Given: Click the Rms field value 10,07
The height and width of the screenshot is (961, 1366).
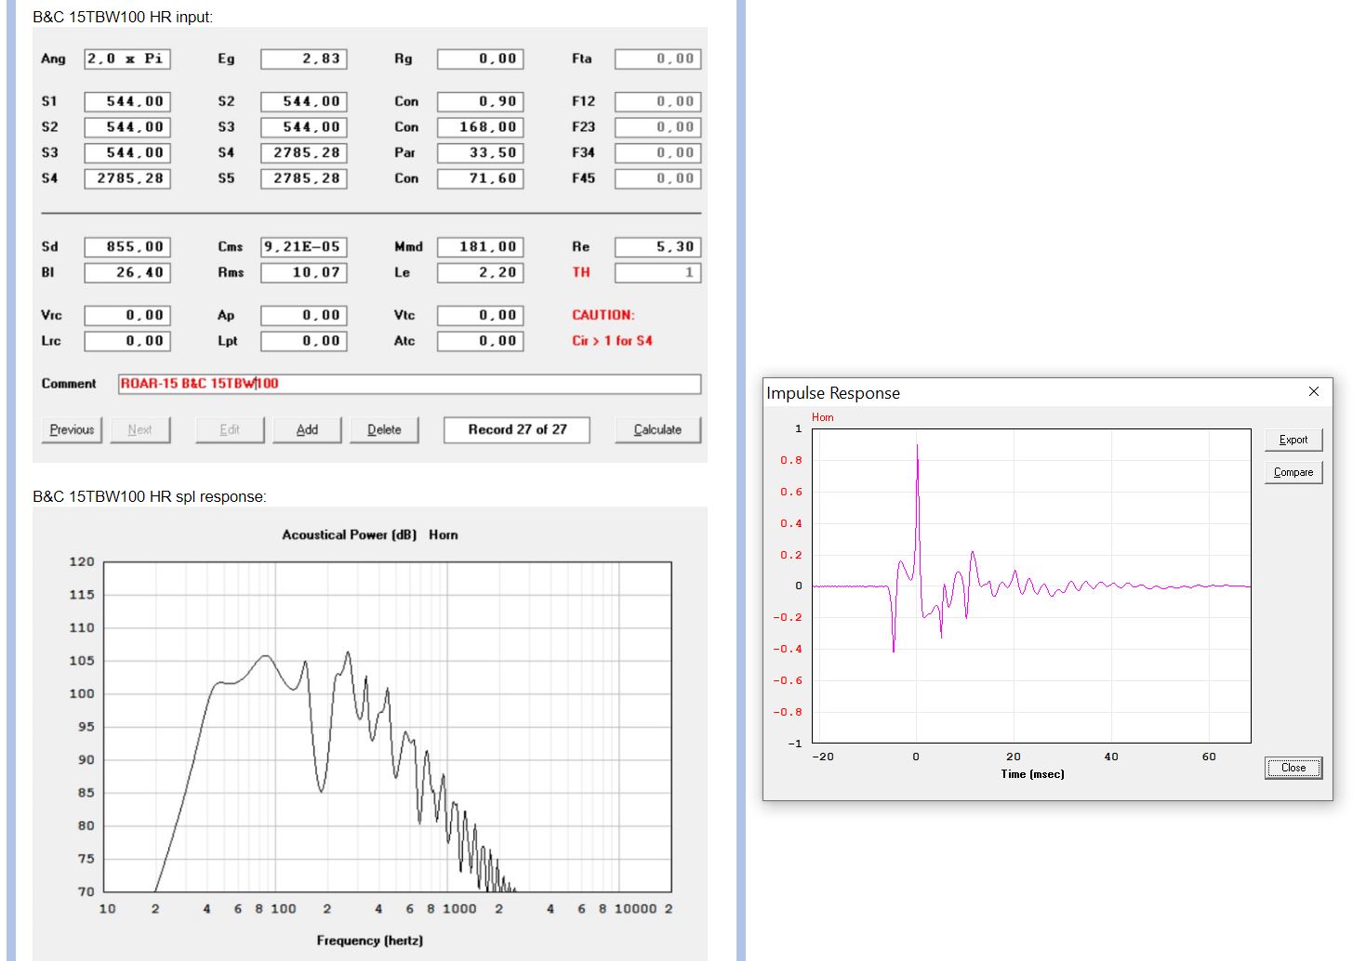Looking at the screenshot, I should [x=303, y=273].
